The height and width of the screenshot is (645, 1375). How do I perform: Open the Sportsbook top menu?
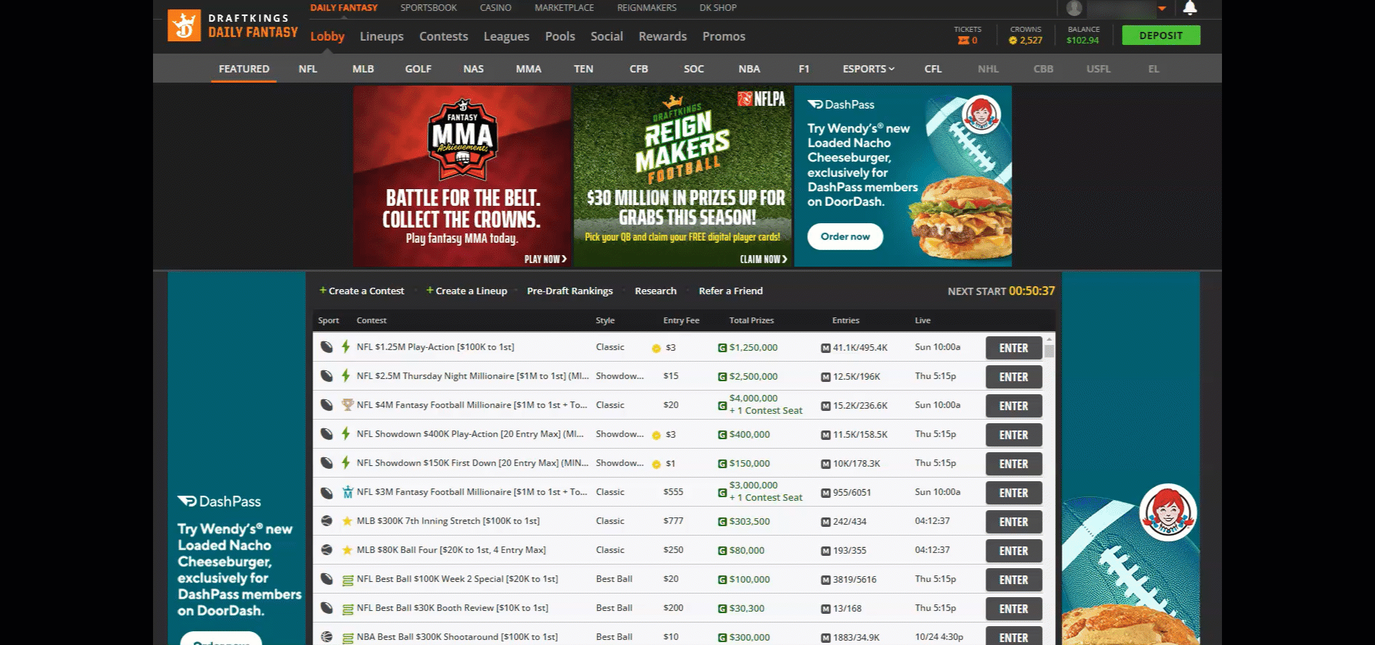pyautogui.click(x=429, y=8)
